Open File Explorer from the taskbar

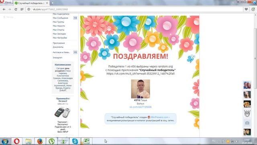pos(29,141)
